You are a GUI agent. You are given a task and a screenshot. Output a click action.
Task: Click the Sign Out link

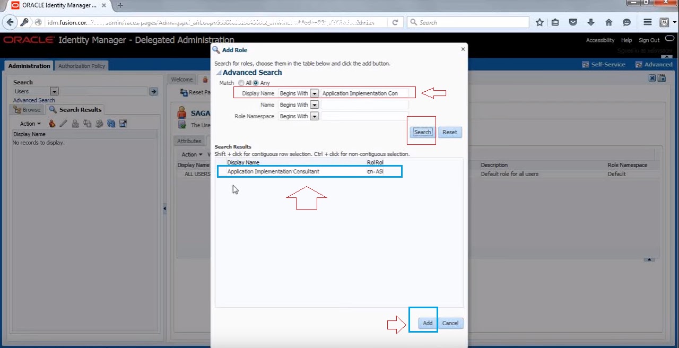point(649,40)
